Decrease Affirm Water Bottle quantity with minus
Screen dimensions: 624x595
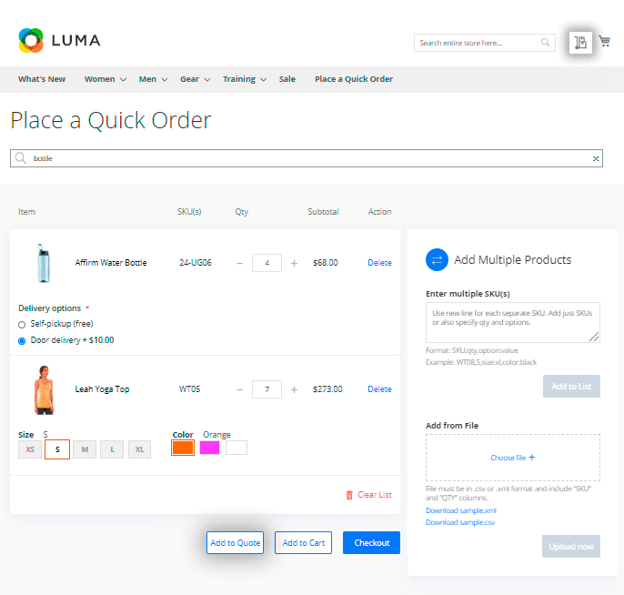239,263
